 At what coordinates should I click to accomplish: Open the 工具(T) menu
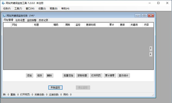coord(18,9)
